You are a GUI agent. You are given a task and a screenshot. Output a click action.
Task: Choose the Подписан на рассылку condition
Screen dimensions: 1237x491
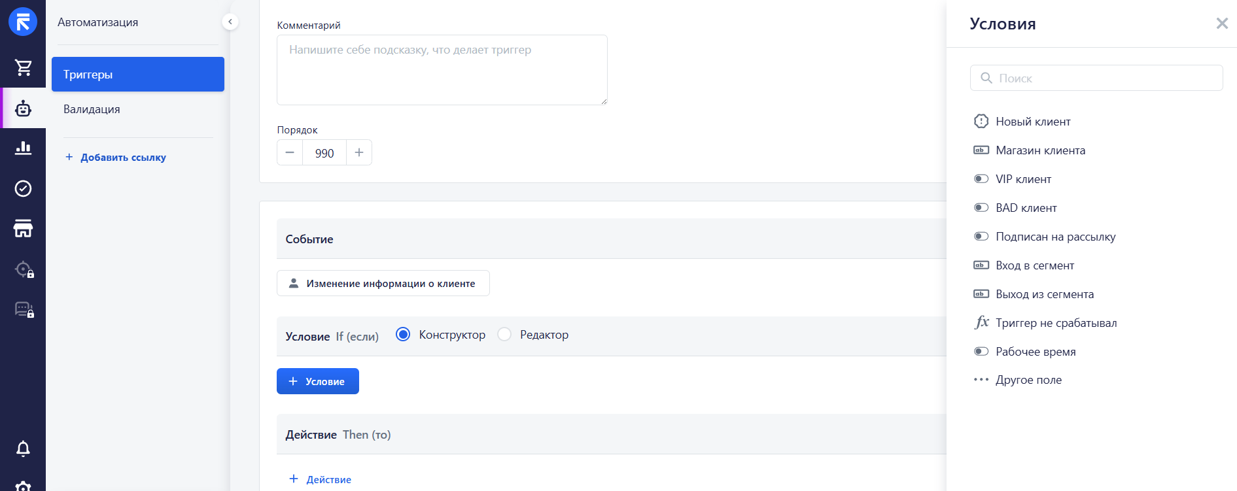(x=1045, y=237)
